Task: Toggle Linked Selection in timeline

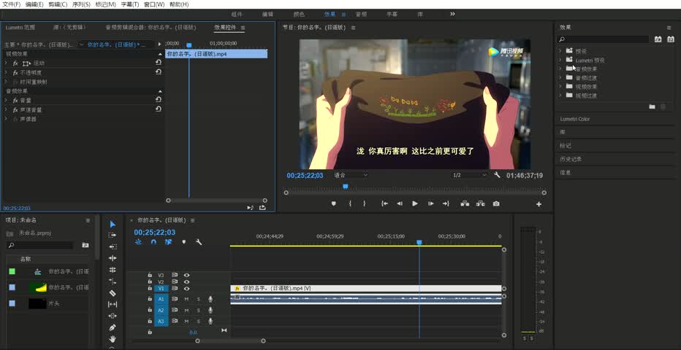Action: click(x=169, y=242)
